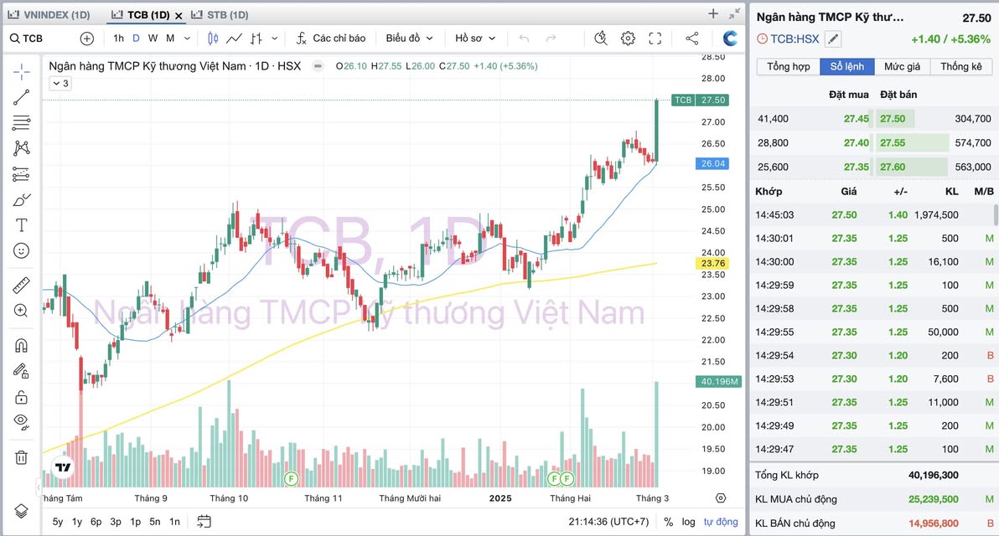
Task: Open the Fibonacci retracement tool
Action: 21,123
